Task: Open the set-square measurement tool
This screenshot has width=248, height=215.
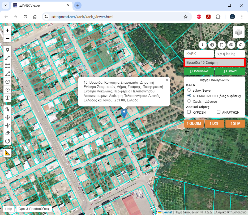Action: [x=7, y=153]
